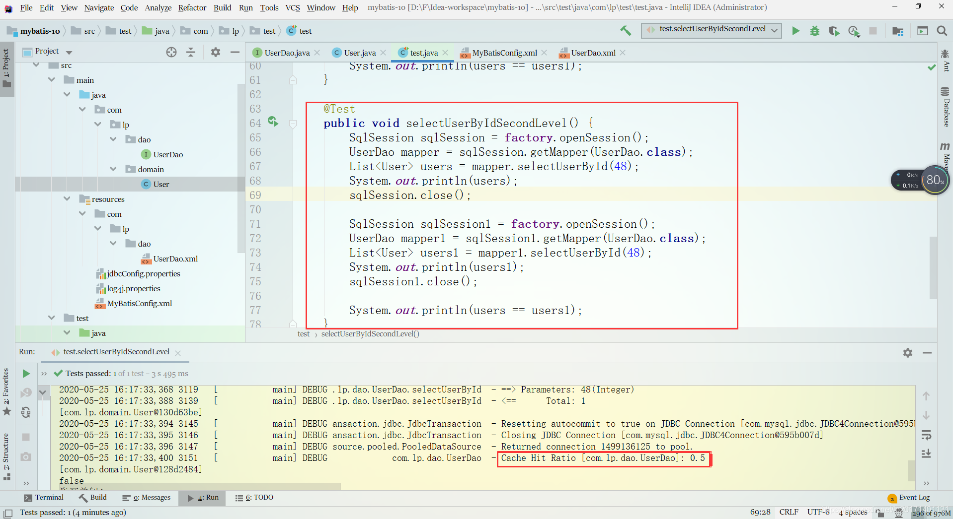953x519 pixels.
Task: Click run test gutter icon at line 64
Action: click(x=273, y=121)
